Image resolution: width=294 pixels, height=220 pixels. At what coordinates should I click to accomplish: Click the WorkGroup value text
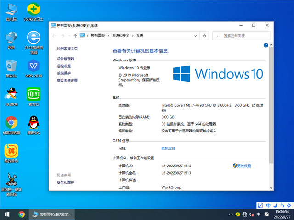[x=171, y=187]
